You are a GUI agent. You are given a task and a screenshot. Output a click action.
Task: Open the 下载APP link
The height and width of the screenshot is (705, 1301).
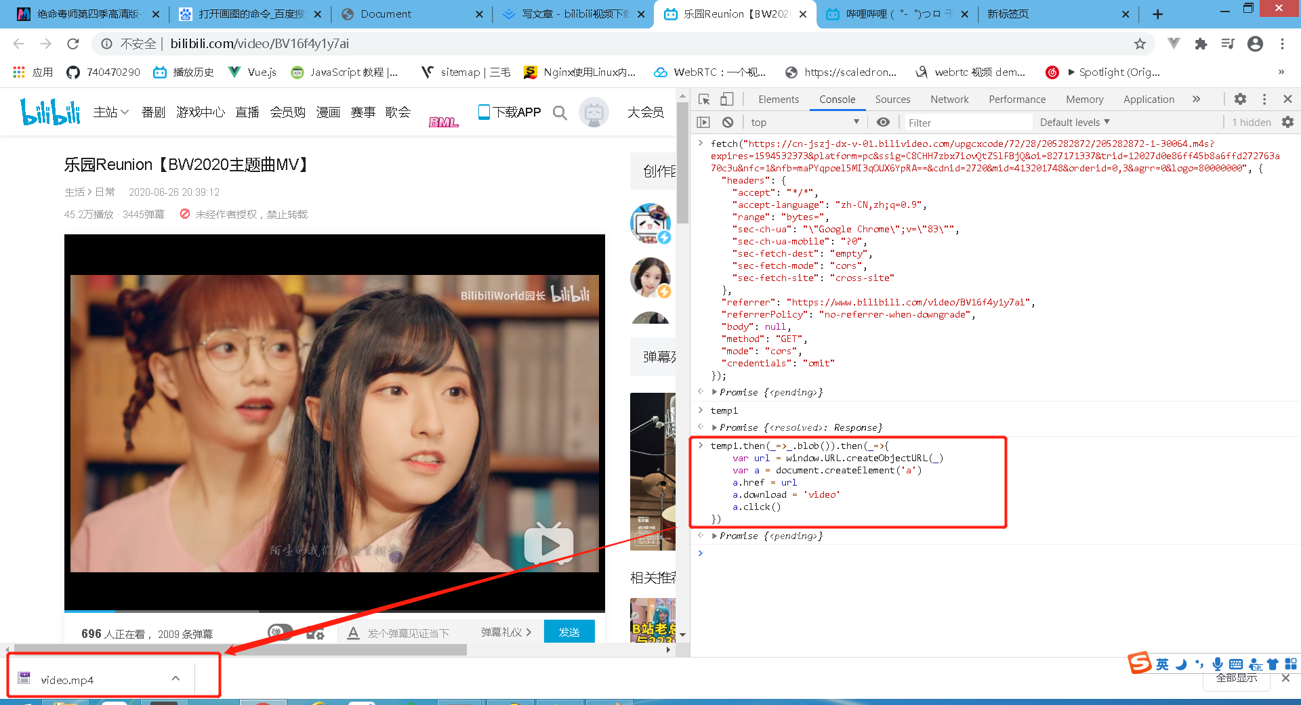[x=510, y=112]
